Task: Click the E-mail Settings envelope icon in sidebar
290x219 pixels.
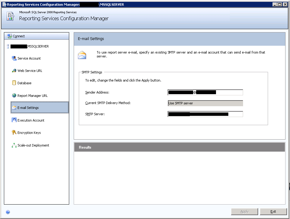Action: pyautogui.click(x=14, y=107)
